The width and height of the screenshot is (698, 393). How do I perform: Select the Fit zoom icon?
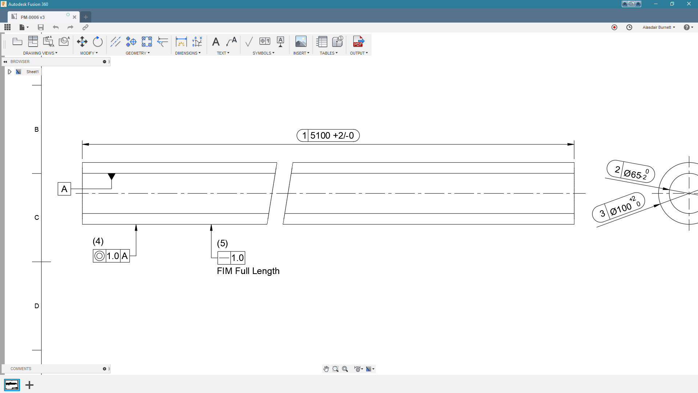pos(345,369)
